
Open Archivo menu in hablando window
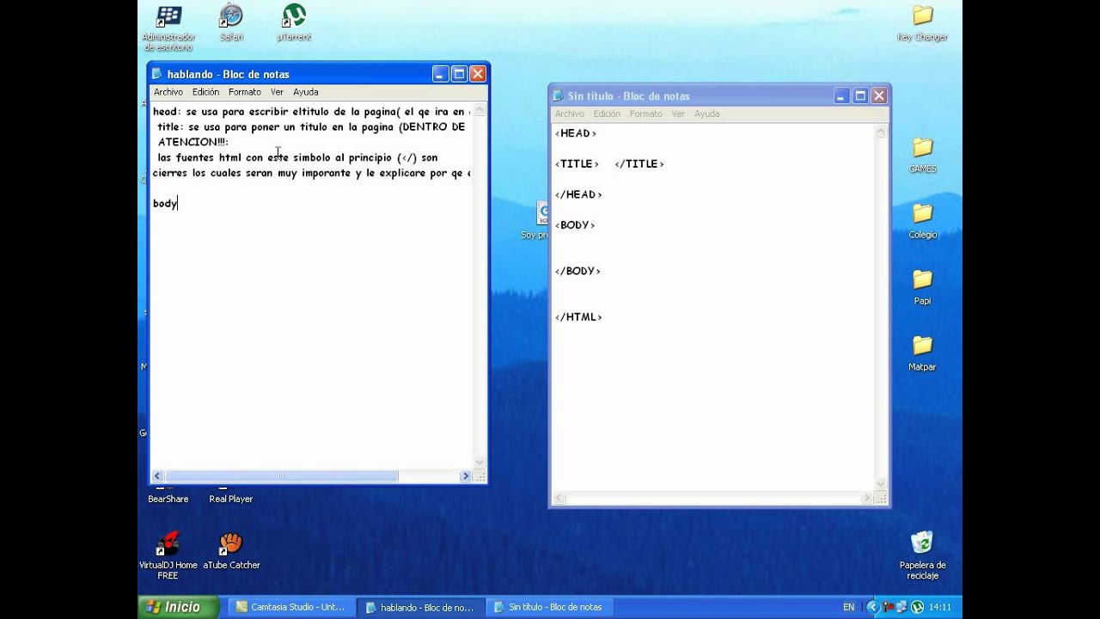tap(168, 92)
